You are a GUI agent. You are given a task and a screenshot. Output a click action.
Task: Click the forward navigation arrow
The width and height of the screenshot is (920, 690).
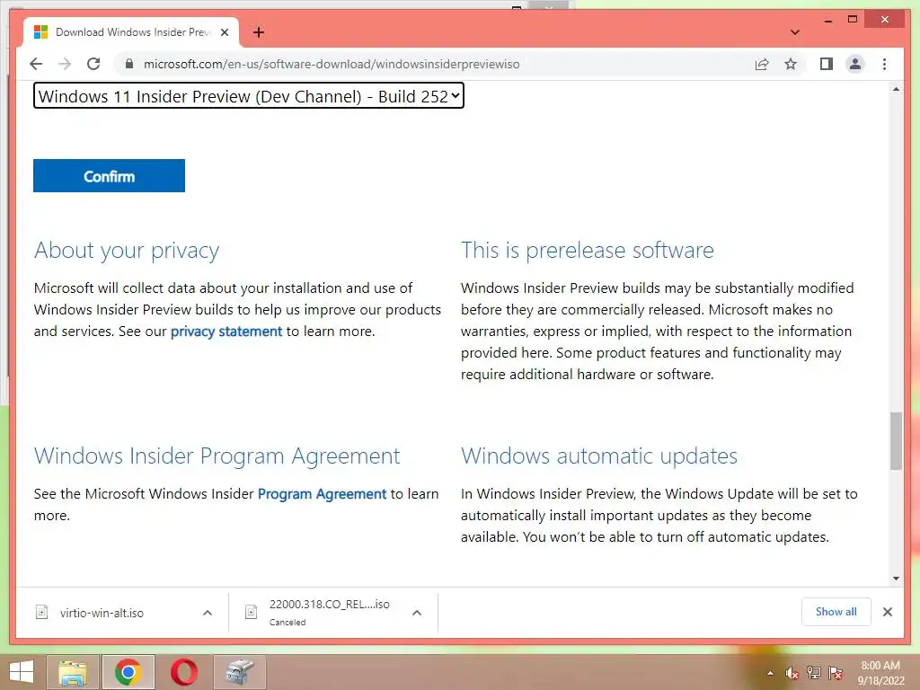click(x=65, y=64)
